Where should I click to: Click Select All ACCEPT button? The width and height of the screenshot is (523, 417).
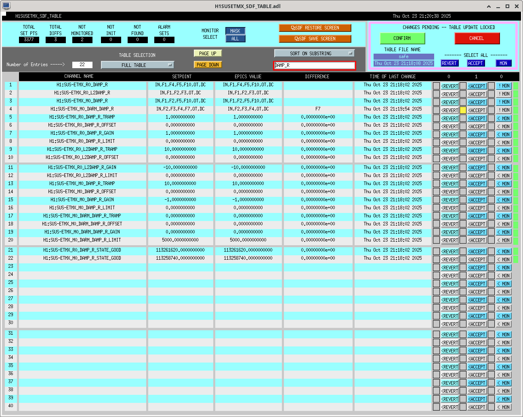(475, 63)
